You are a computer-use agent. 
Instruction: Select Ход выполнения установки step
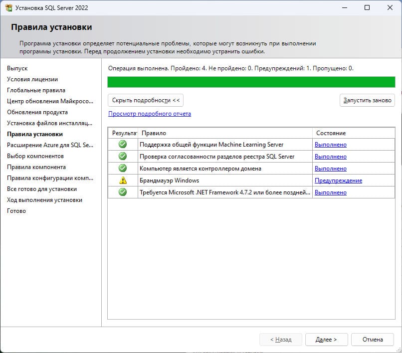pos(44,200)
